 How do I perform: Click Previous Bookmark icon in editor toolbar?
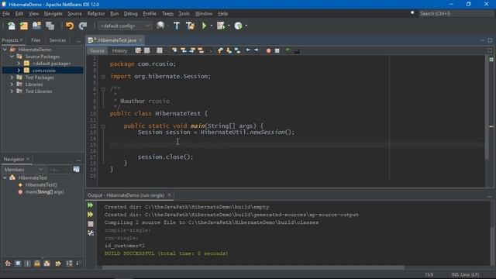(x=220, y=50)
